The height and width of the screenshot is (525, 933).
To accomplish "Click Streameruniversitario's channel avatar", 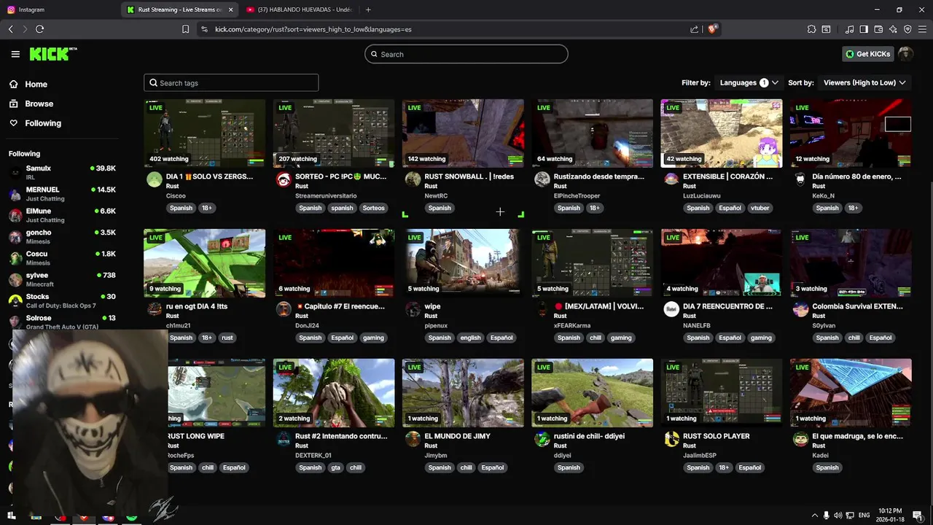I will click(284, 179).
